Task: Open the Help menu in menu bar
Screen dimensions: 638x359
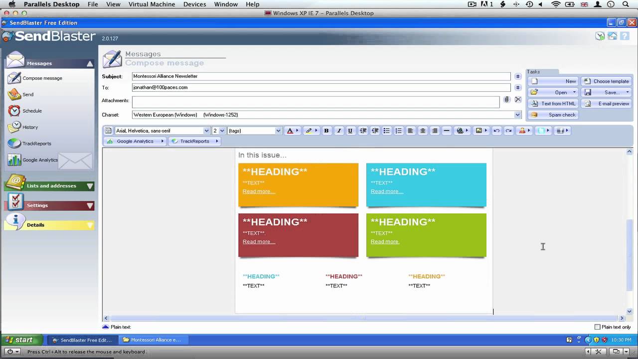Action: click(x=253, y=4)
